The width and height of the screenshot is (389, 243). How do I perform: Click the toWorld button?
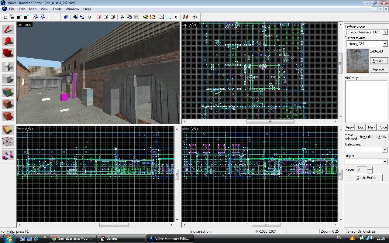[x=366, y=137]
